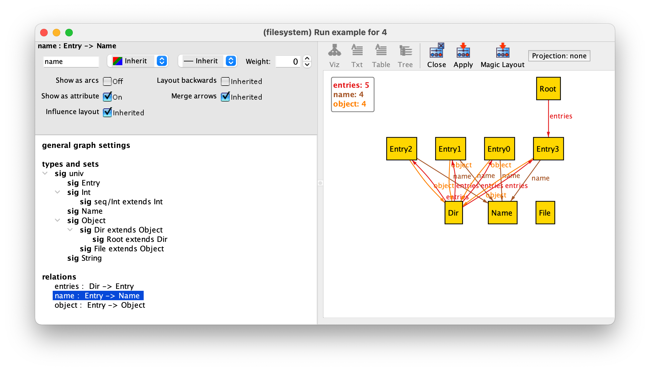Toggle Influence layout checkbox
Screen dimensions: 650x371
107,112
